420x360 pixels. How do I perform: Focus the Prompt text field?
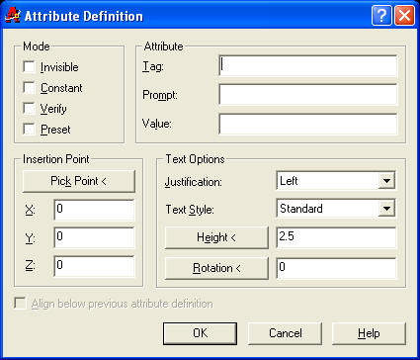(x=308, y=95)
